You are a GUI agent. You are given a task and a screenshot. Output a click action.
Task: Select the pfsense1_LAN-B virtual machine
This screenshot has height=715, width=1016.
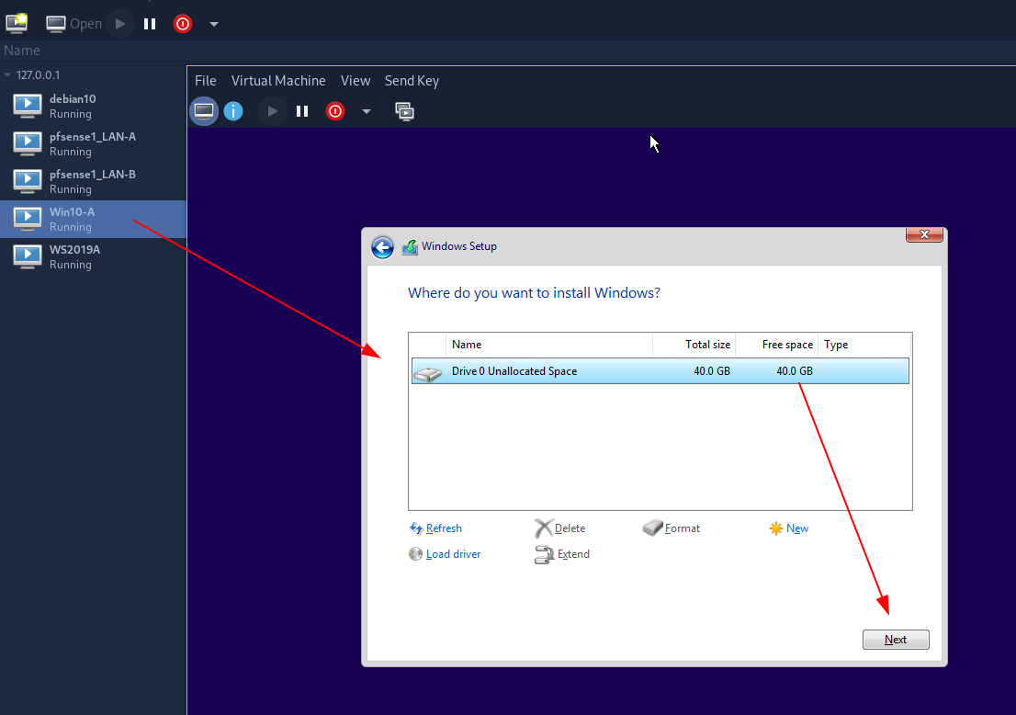point(94,181)
